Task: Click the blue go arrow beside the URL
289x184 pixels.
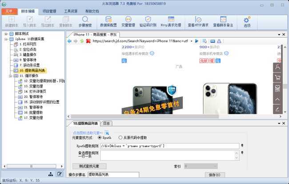Action: point(197,41)
